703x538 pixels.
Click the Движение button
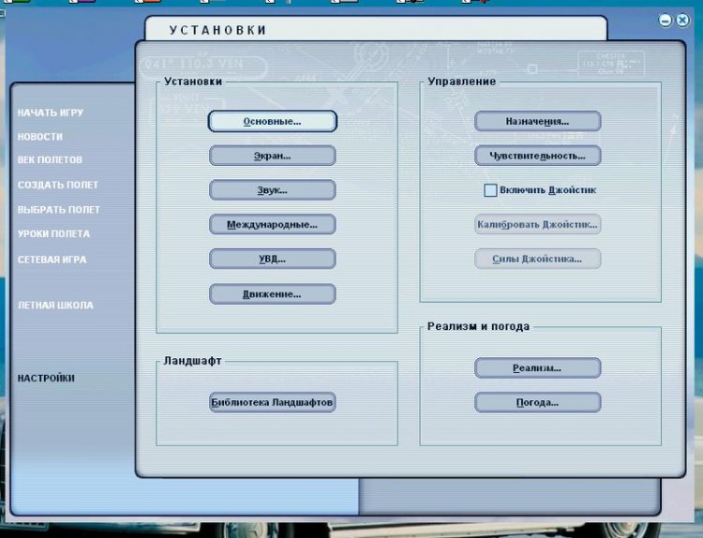coord(272,294)
